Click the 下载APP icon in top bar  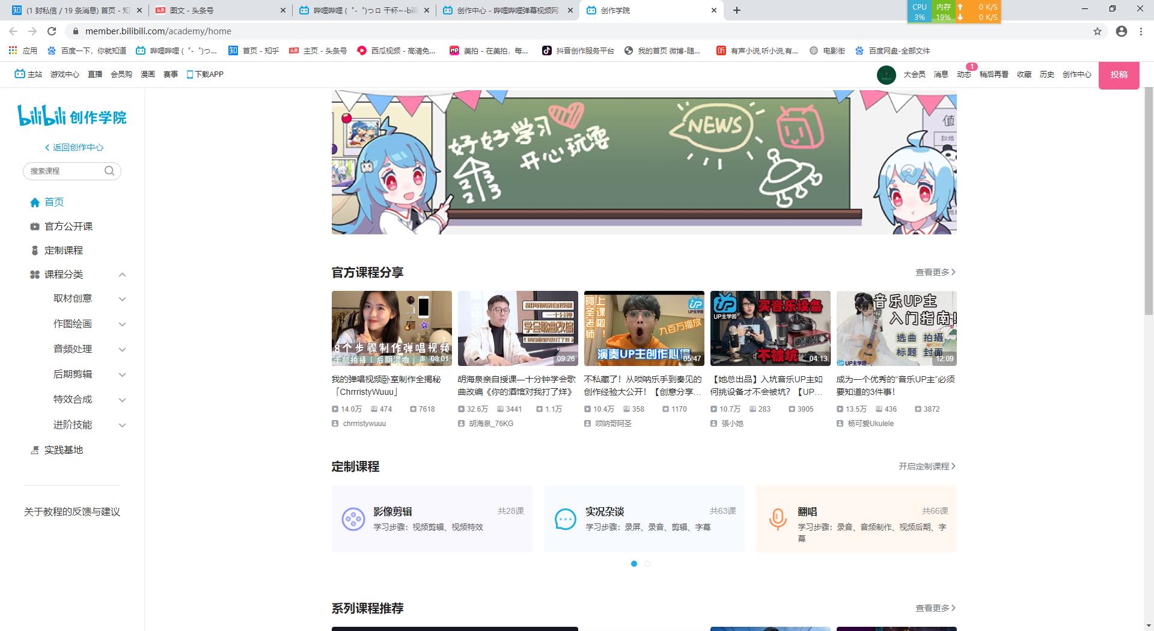(x=189, y=74)
